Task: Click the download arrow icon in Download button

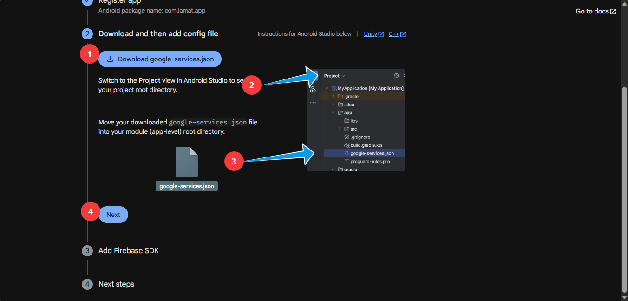Action: (x=110, y=59)
